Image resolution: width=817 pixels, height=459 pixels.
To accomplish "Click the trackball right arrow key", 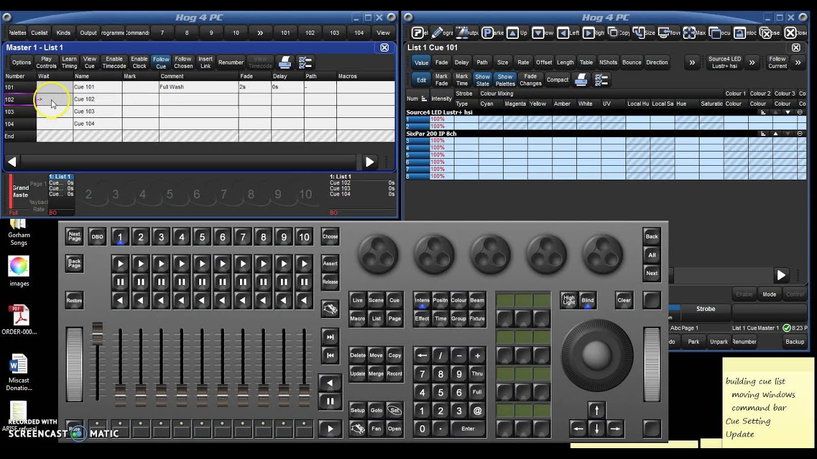I will click(615, 428).
